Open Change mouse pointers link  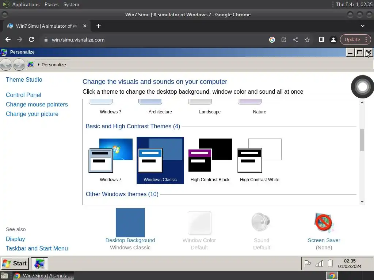[37, 104]
